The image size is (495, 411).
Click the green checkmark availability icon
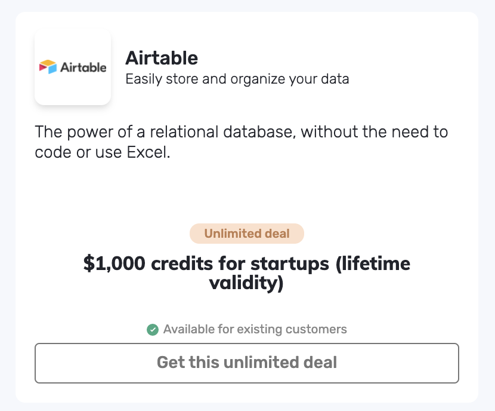[x=153, y=329]
